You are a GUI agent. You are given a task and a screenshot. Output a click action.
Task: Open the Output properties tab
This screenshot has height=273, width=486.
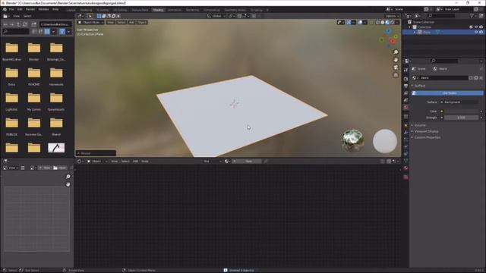pos(406,86)
